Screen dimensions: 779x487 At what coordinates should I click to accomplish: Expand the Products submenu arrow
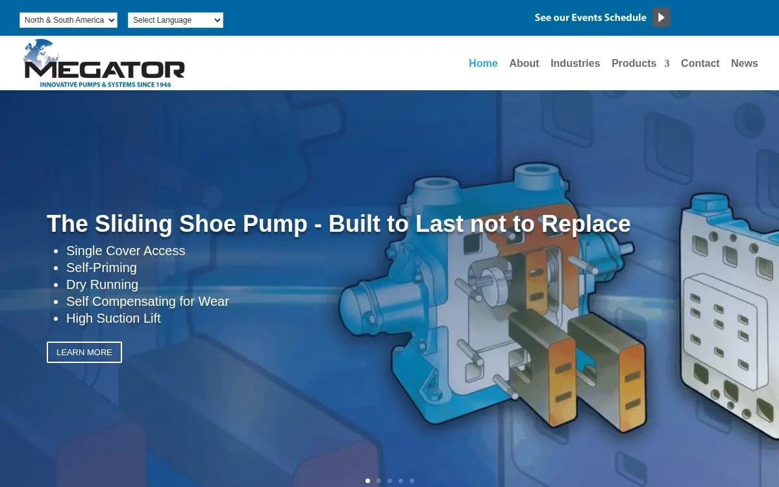click(x=666, y=64)
